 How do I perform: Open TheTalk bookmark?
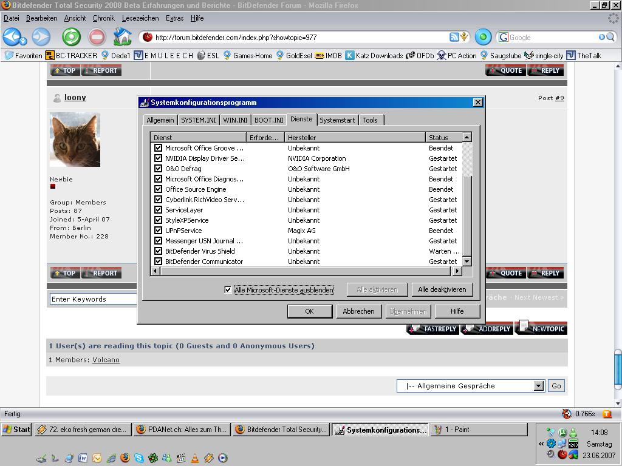coord(584,55)
